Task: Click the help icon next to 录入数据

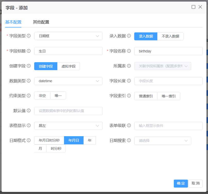Action: (x=129, y=36)
